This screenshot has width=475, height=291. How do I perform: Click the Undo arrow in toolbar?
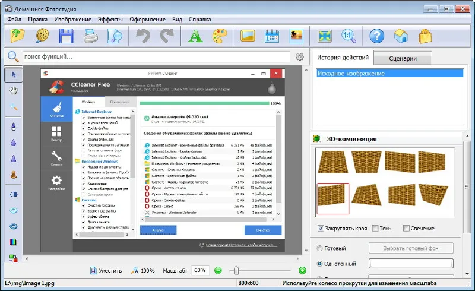click(x=142, y=36)
